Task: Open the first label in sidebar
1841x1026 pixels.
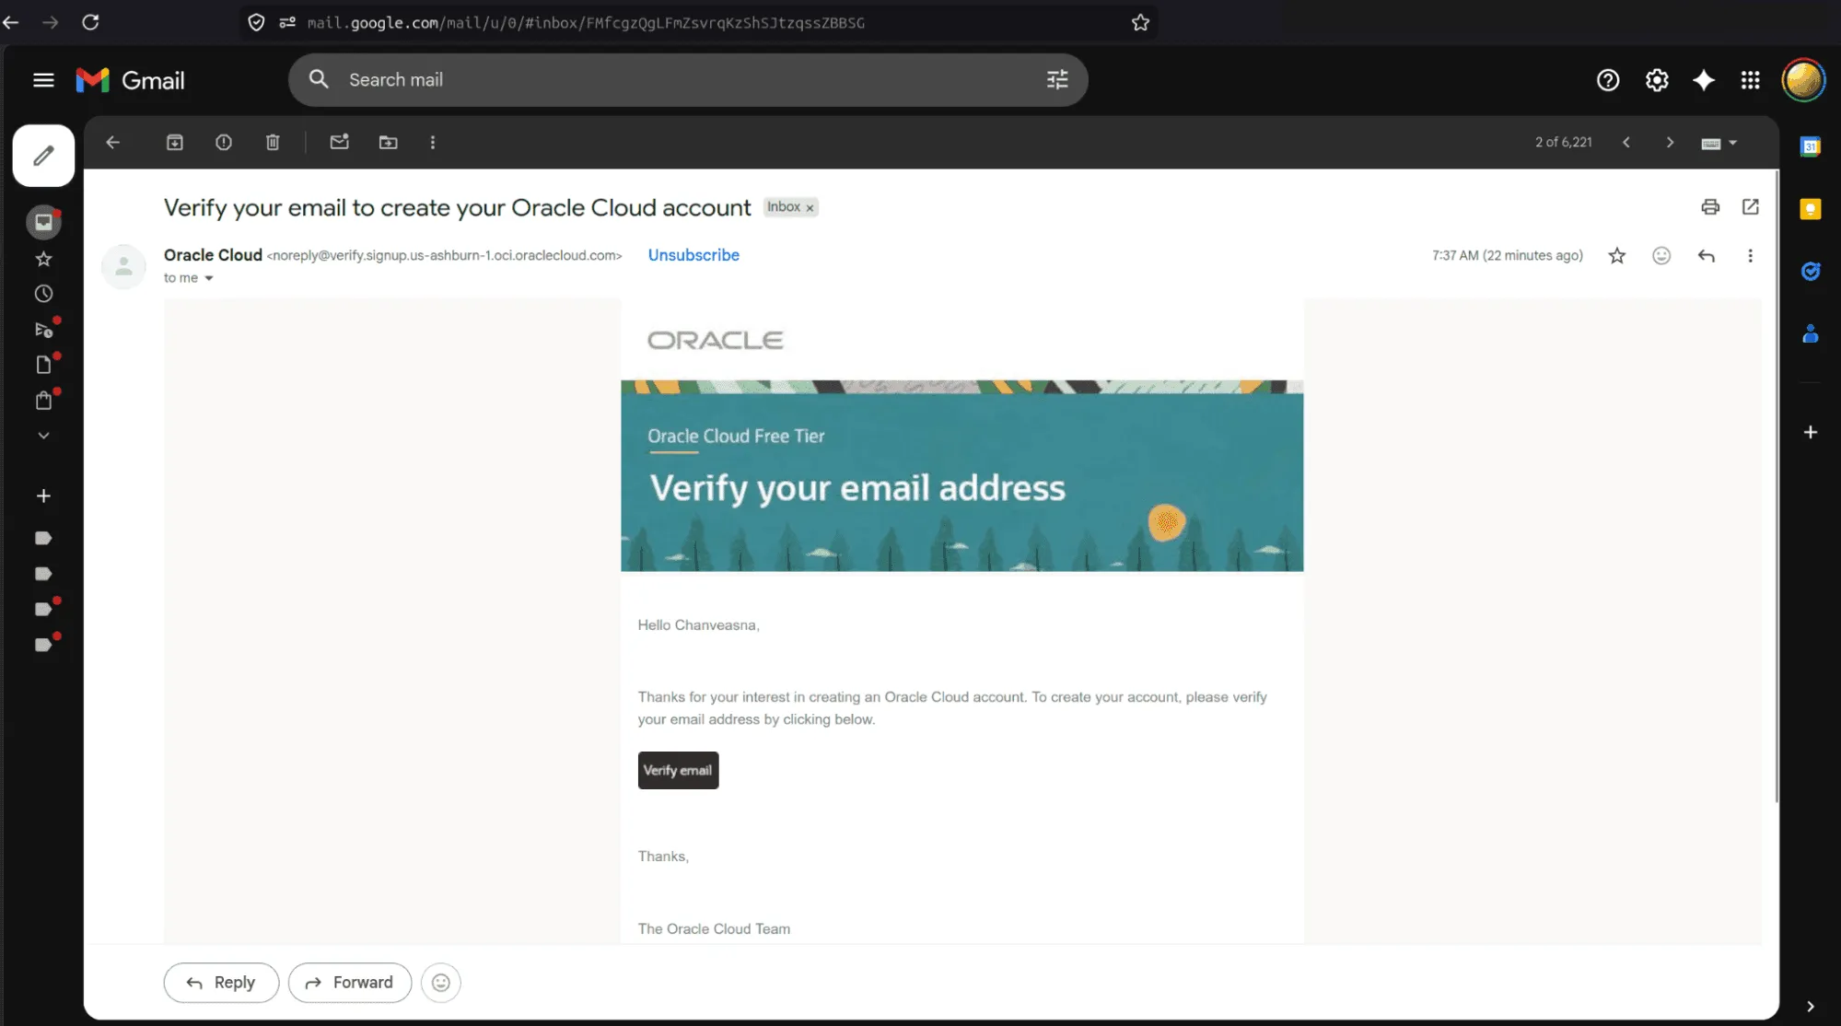Action: [x=43, y=538]
